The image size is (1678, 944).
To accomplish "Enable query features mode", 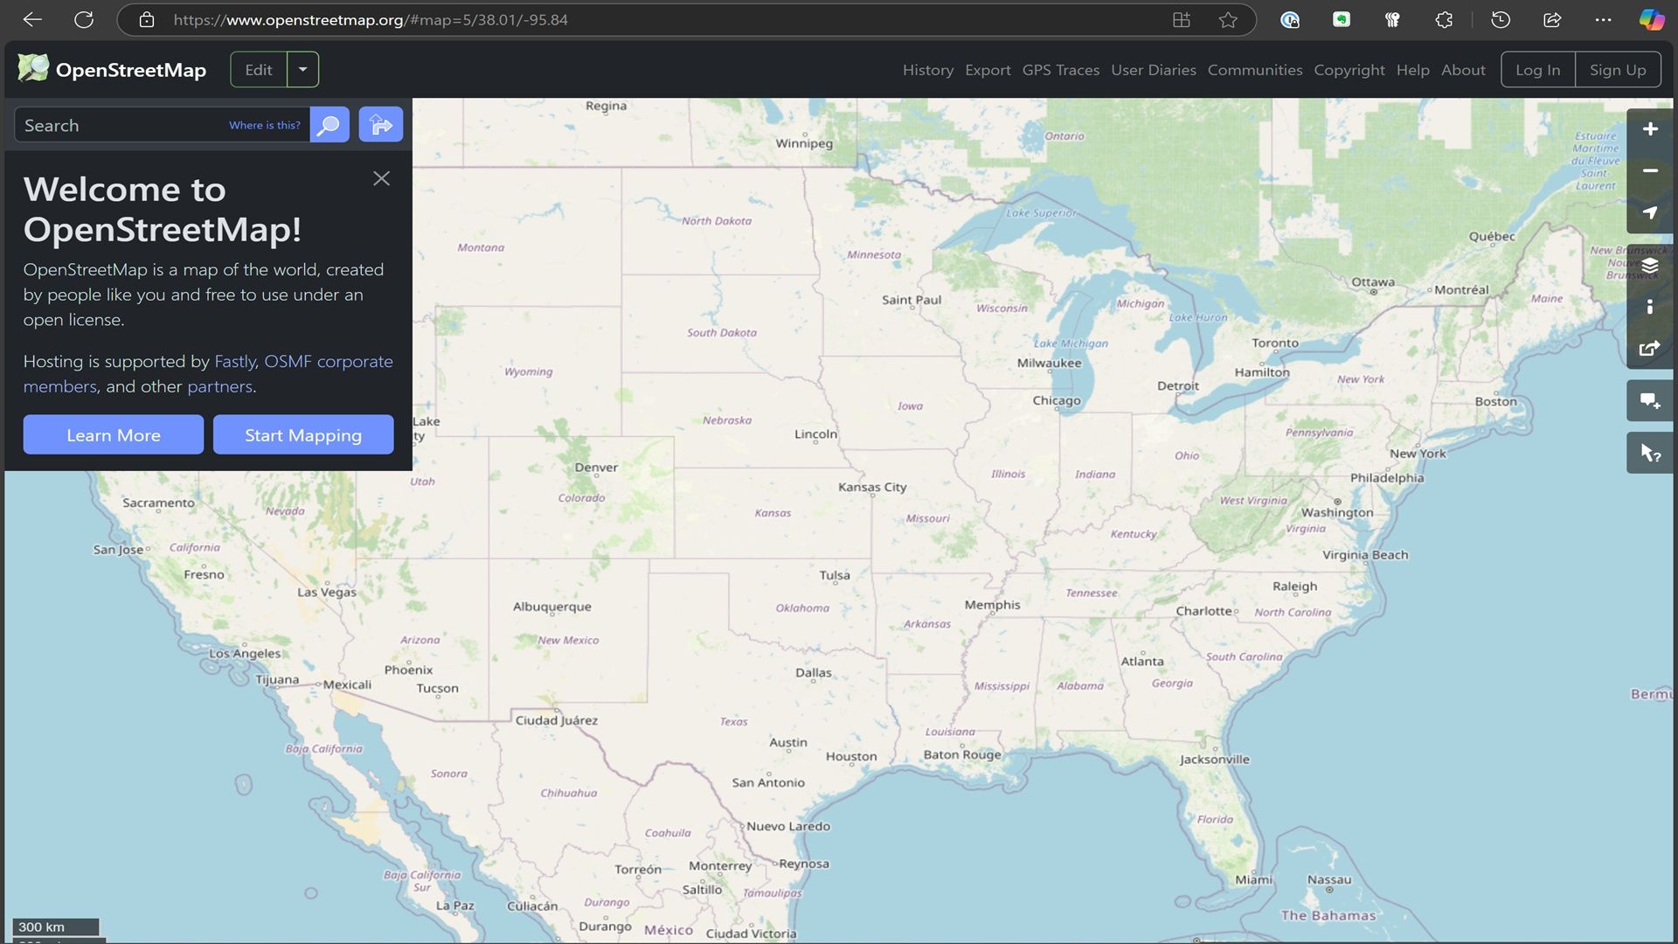I will tap(1650, 452).
